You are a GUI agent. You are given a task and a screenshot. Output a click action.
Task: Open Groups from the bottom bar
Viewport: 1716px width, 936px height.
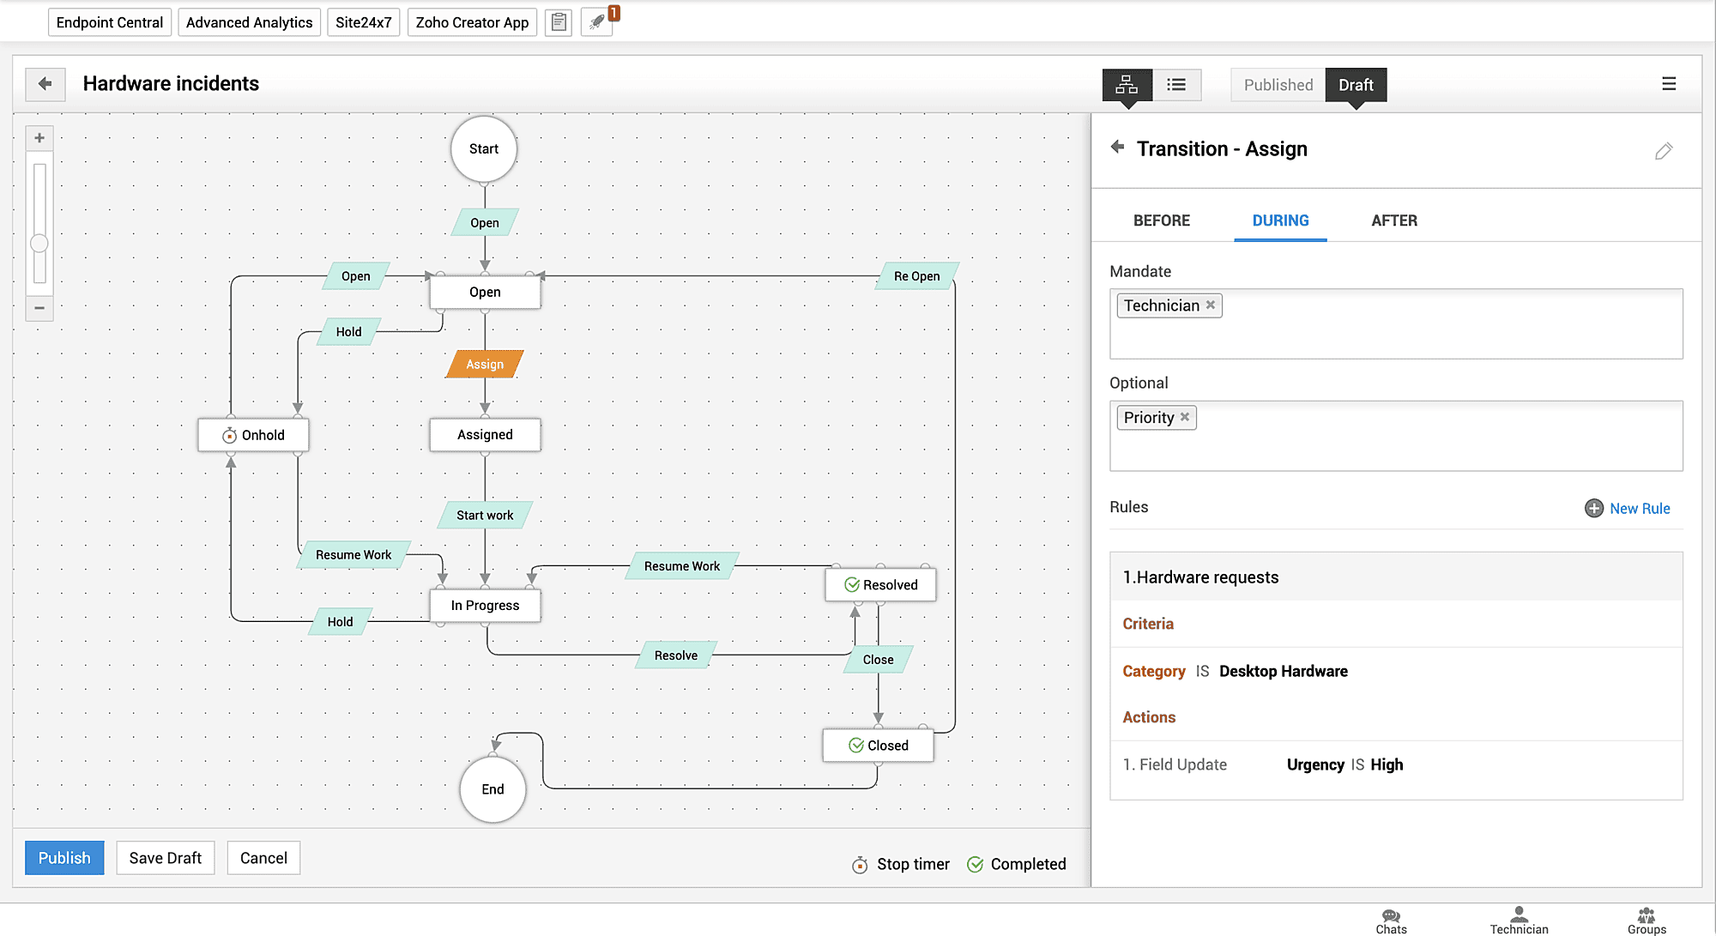click(1647, 918)
